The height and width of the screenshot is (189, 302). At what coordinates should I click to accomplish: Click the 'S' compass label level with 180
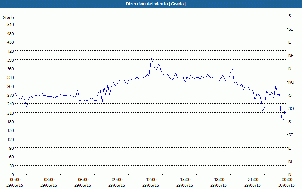pos(290,122)
